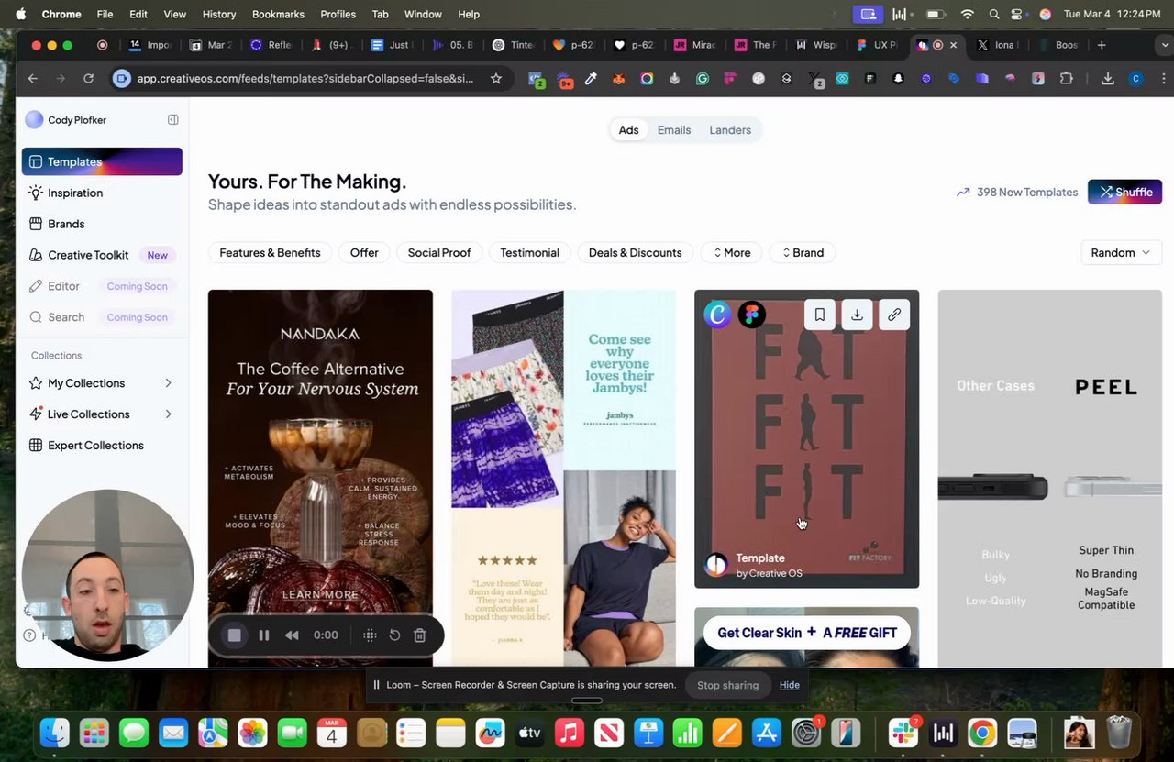This screenshot has height=762, width=1174.
Task: Expand Live Collections chevron
Action: click(x=168, y=414)
